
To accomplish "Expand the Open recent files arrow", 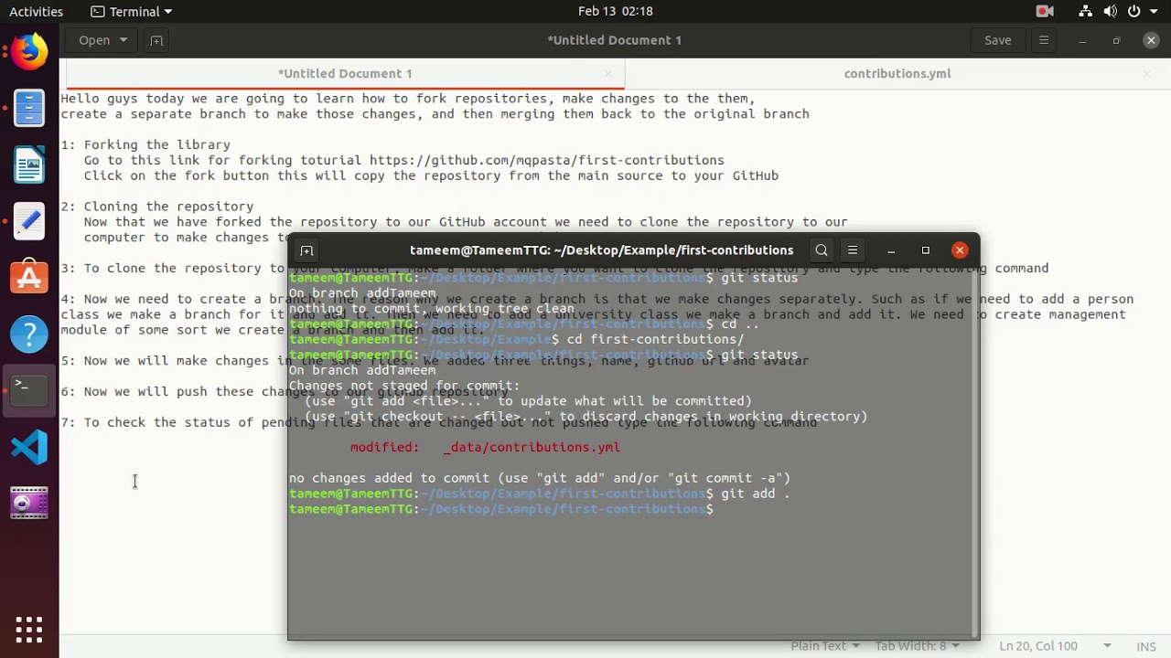I will (124, 40).
